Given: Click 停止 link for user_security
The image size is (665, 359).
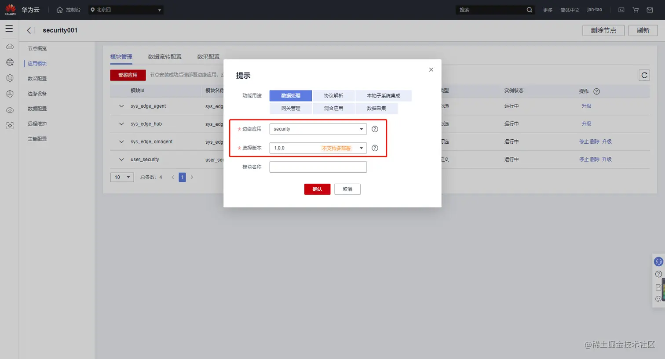Looking at the screenshot, I should coord(584,160).
